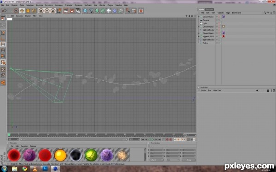Viewport: 276px width, 172px height.
Task: Open the deformers icon in toolbar
Action: pyautogui.click(x=115, y=11)
